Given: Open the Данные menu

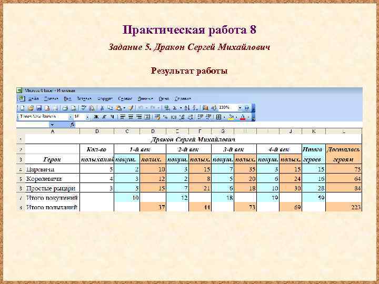Looking at the screenshot, I should pyautogui.click(x=145, y=99).
